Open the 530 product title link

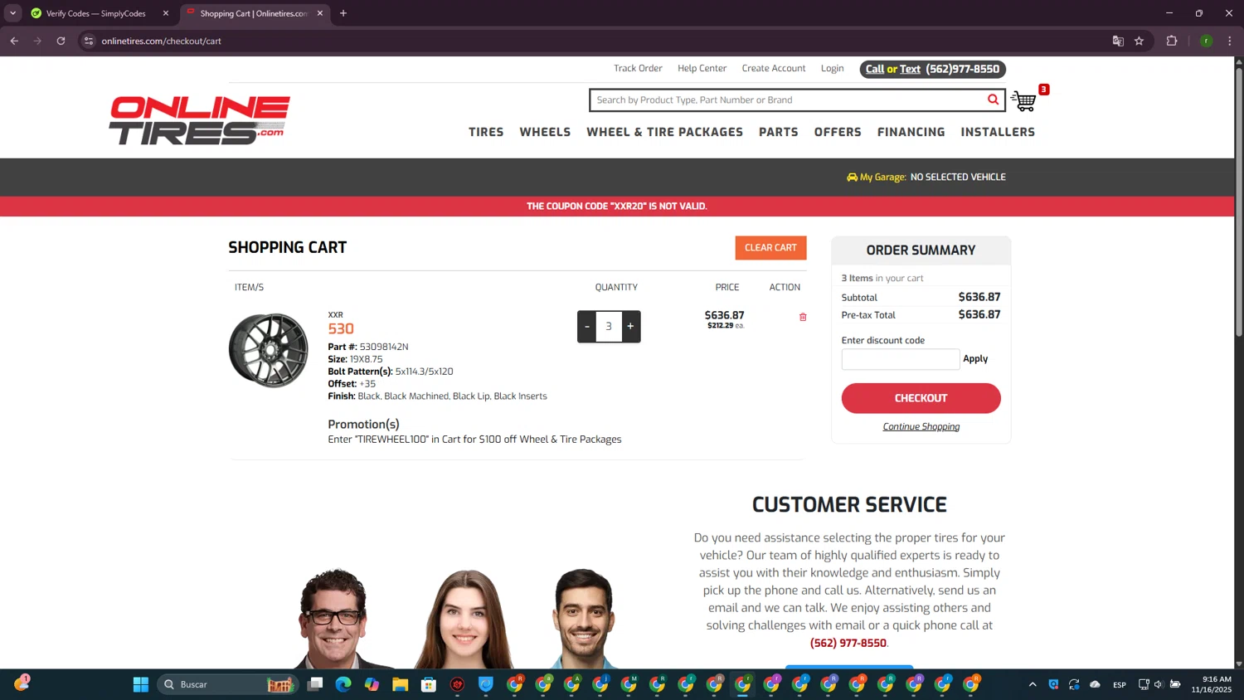[x=341, y=328]
